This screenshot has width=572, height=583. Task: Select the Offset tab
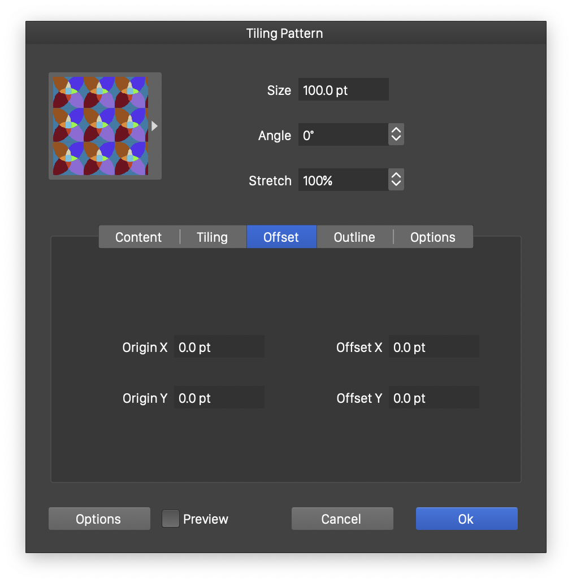pos(281,237)
